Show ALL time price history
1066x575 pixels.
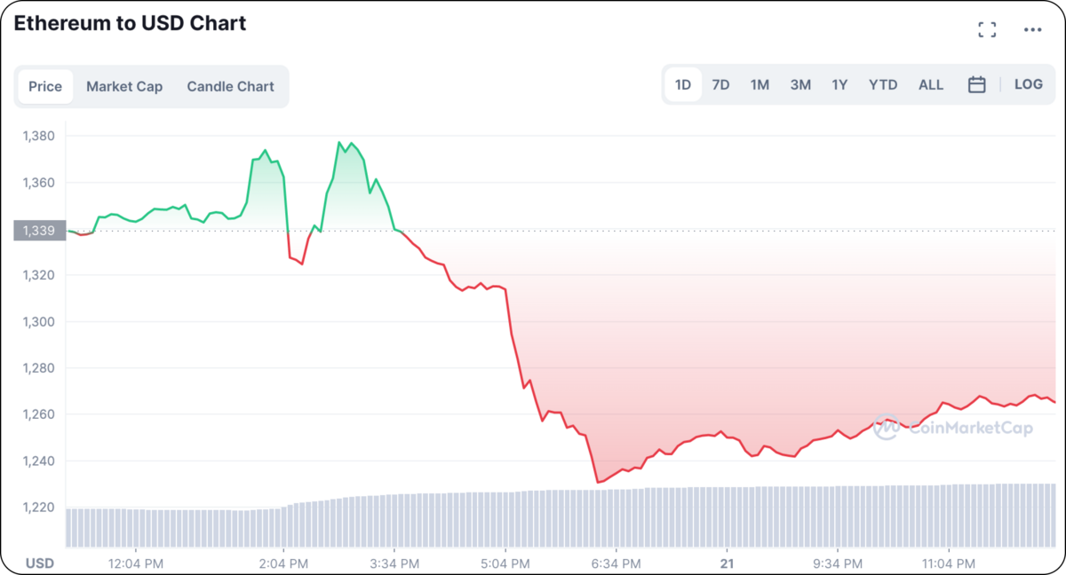pos(931,85)
